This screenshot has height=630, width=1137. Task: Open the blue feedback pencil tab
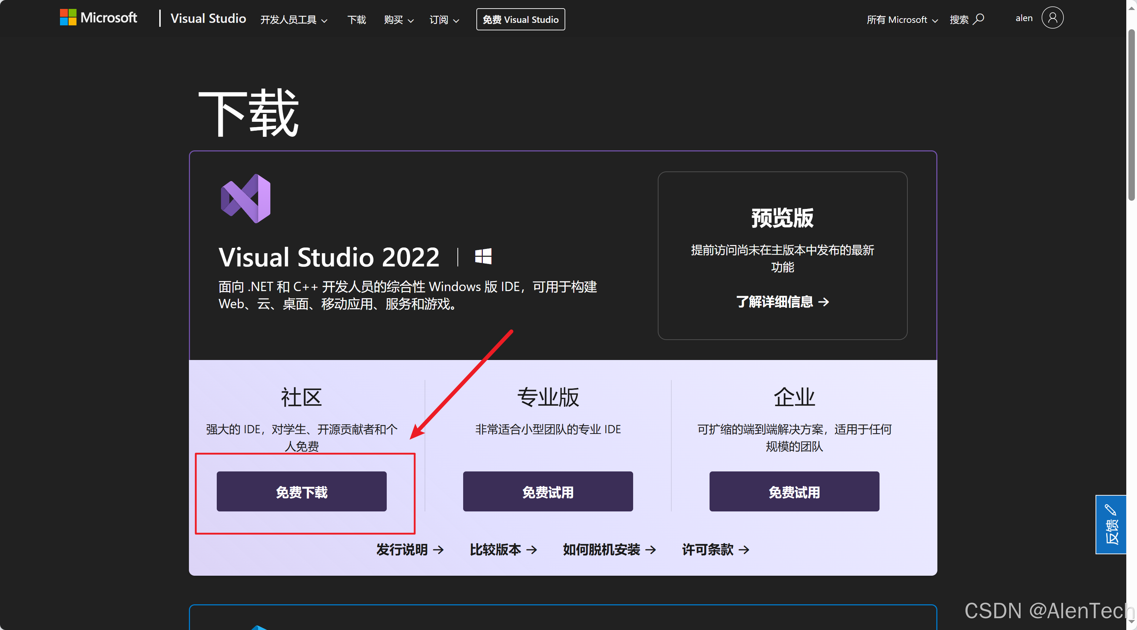point(1111,525)
